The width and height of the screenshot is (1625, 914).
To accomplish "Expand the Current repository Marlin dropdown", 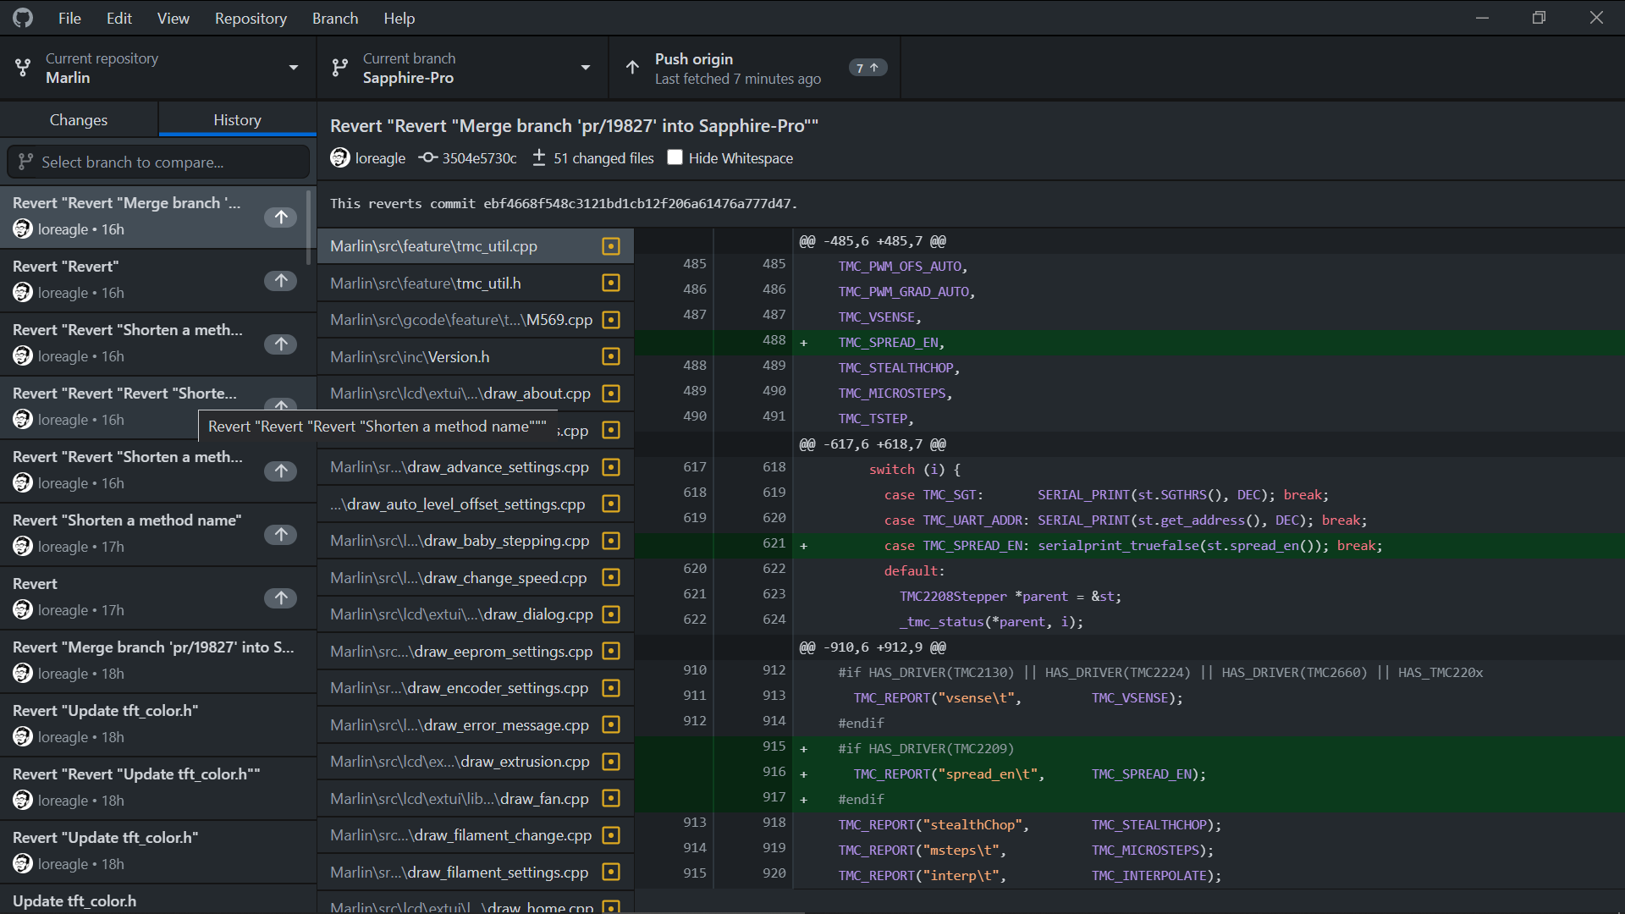I will (158, 68).
